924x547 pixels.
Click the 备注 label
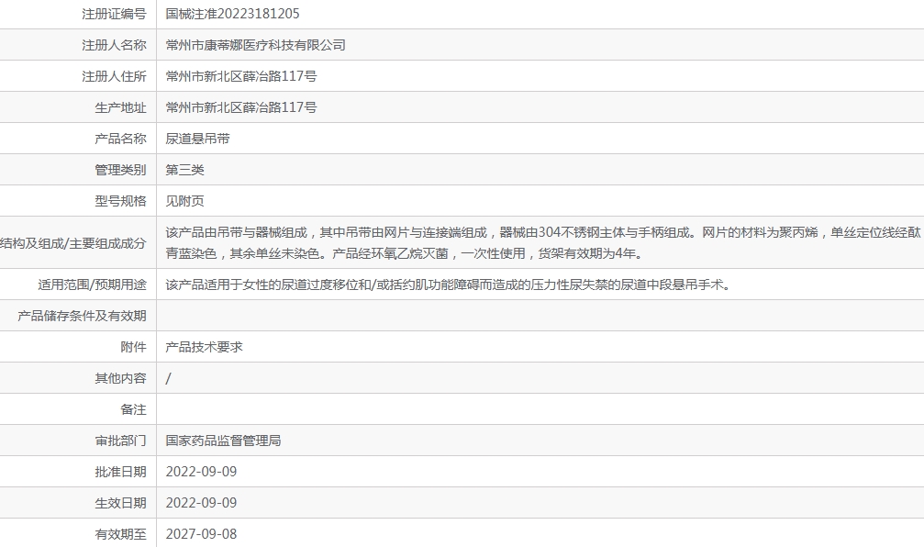(133, 409)
